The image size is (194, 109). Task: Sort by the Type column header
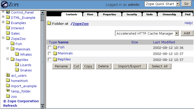click(x=53, y=42)
